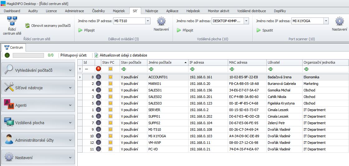
Task: Click filter operator icon under Jméno počítače
Action: pyautogui.click(x=151, y=69)
